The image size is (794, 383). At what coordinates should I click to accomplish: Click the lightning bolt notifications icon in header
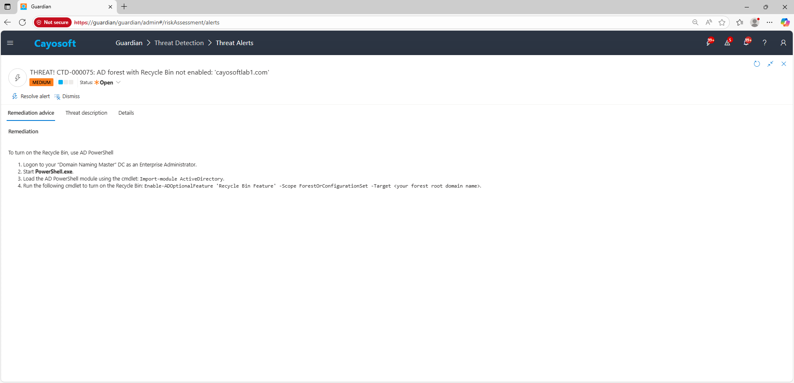coord(709,43)
